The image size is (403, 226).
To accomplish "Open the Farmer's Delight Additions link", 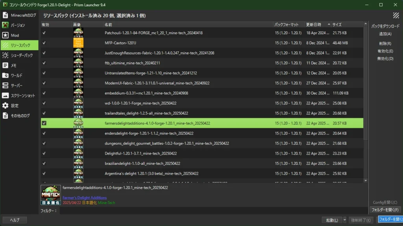I will click(85, 198).
